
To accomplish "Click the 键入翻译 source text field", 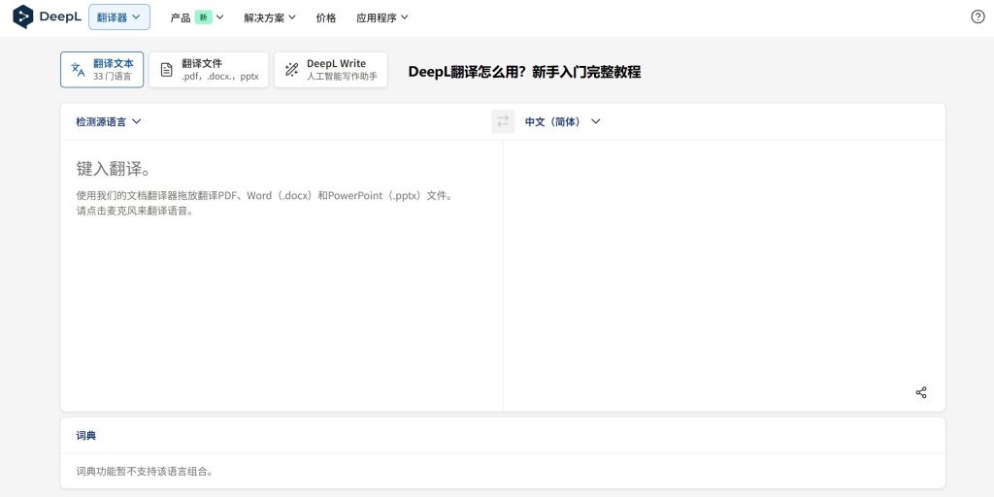I will coord(282,275).
